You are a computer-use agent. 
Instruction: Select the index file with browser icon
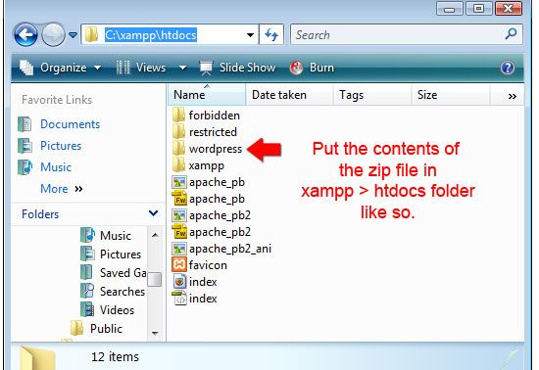179,282
